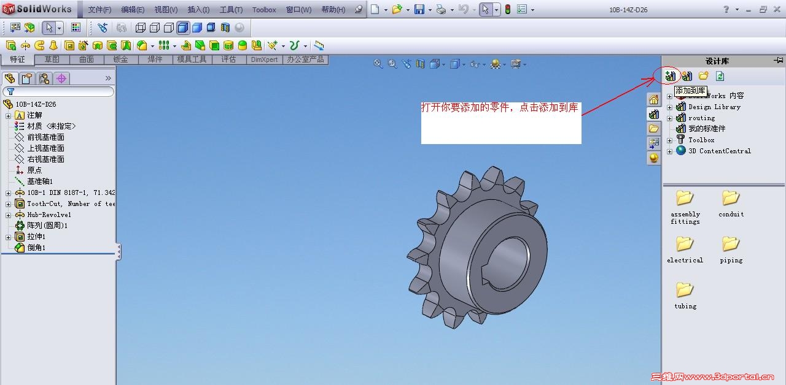Refresh the Design Library

[x=720, y=76]
